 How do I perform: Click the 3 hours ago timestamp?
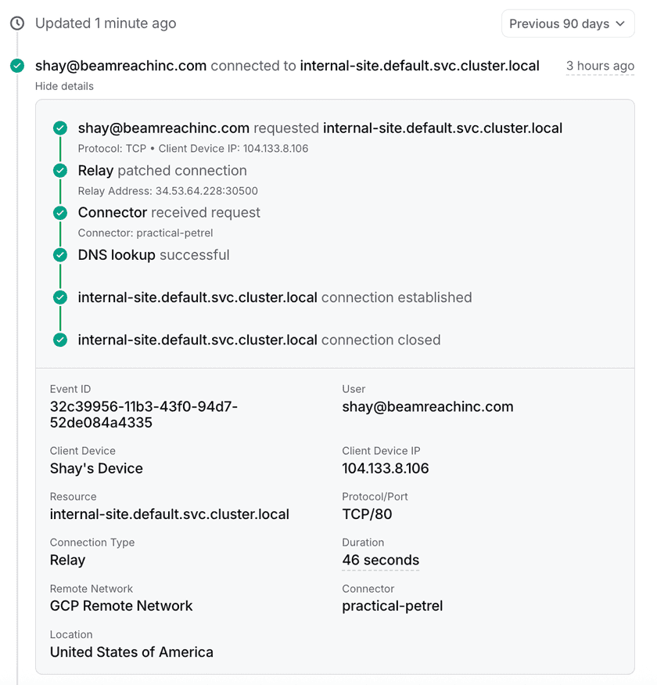pos(600,66)
